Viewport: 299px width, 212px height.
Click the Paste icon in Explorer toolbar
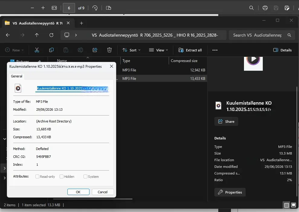pos(66,50)
